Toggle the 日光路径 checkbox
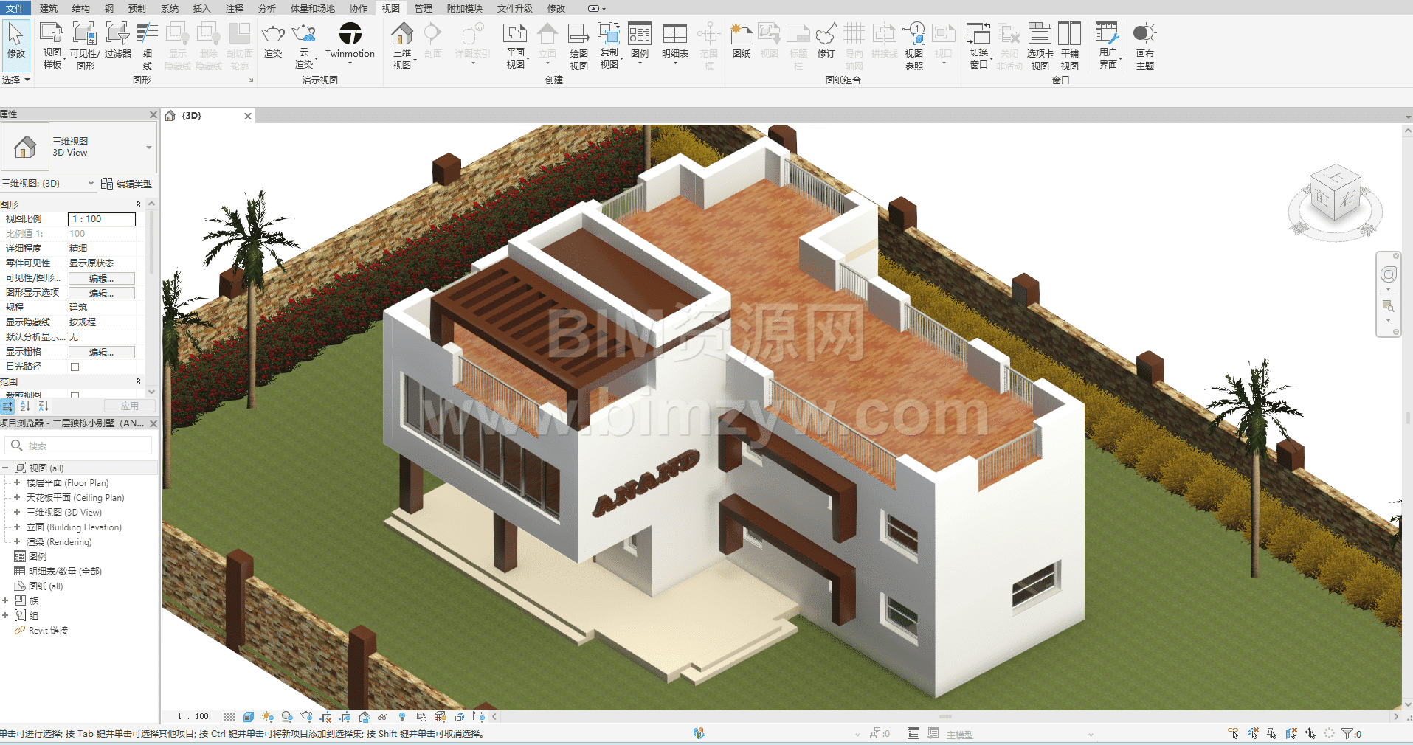Screen dimensions: 1413x745 75,367
